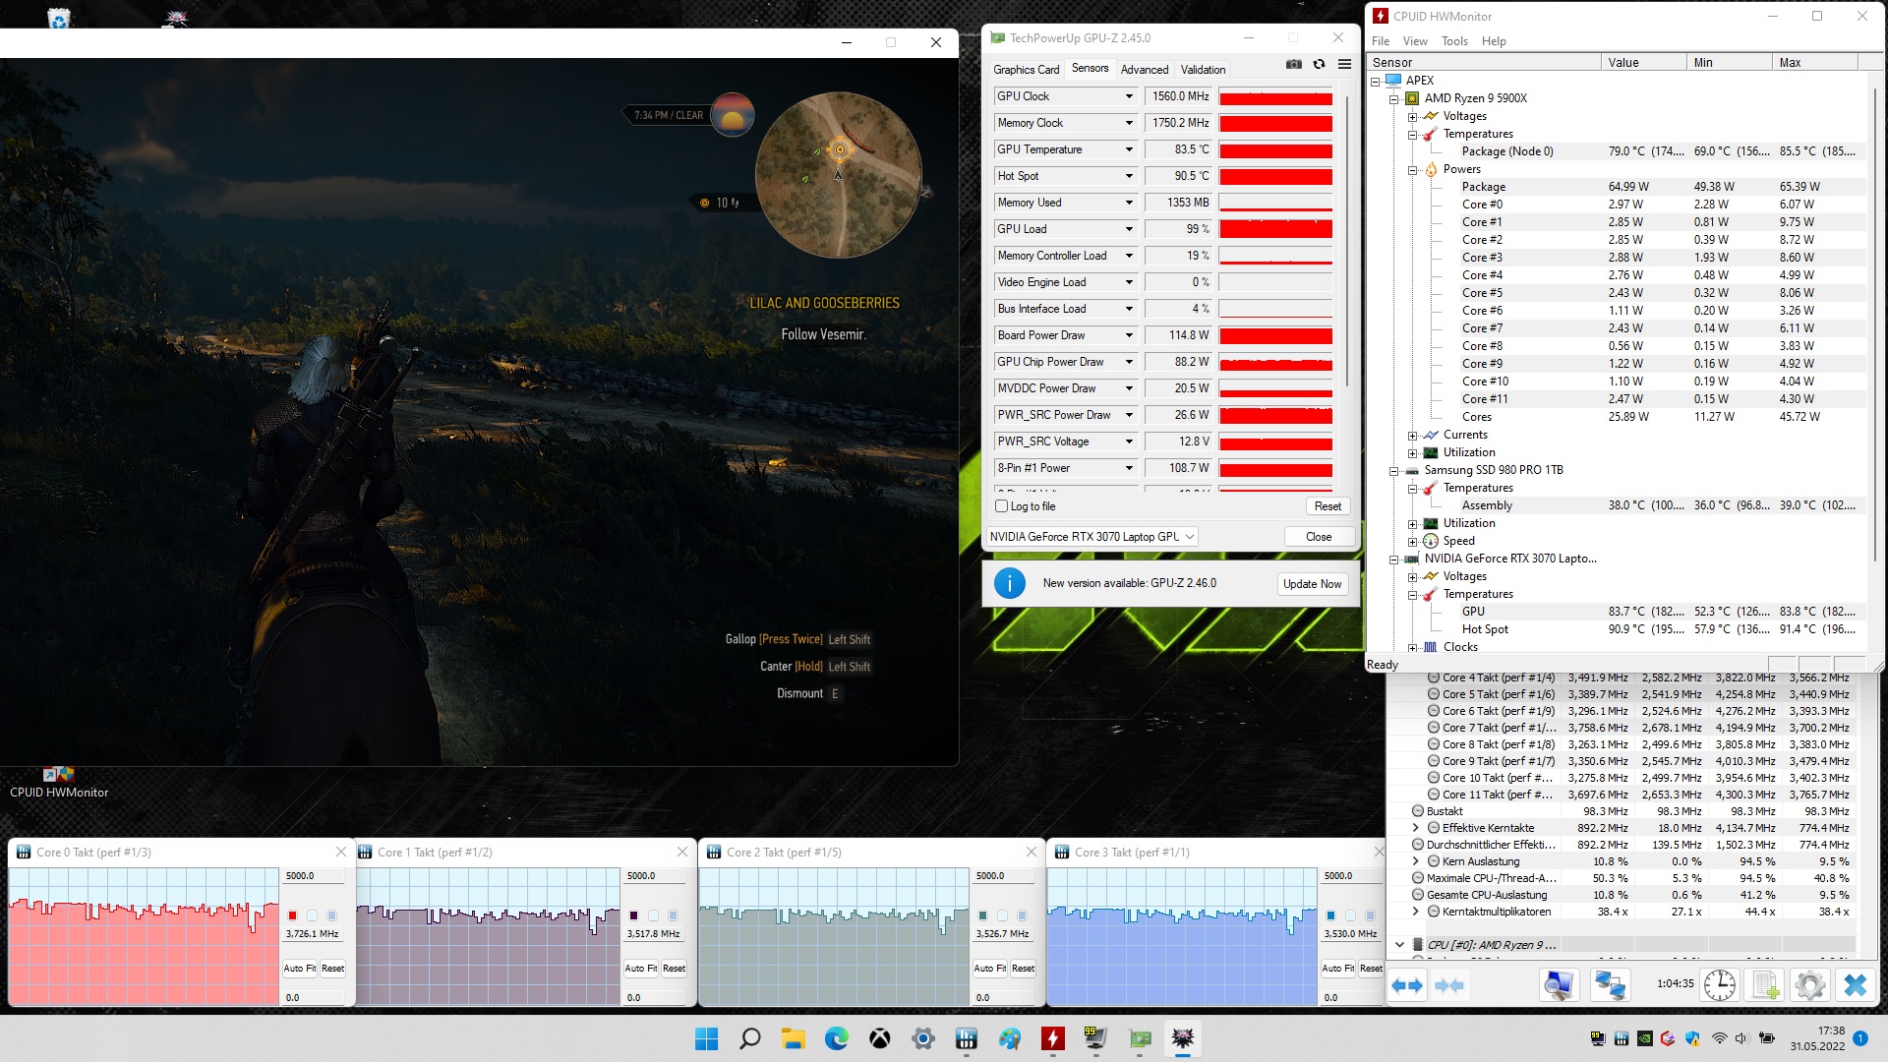This screenshot has width=1888, height=1062.
Task: Expand Kerntaktmultiplikatoren row in HWiNFO
Action: pos(1416,912)
